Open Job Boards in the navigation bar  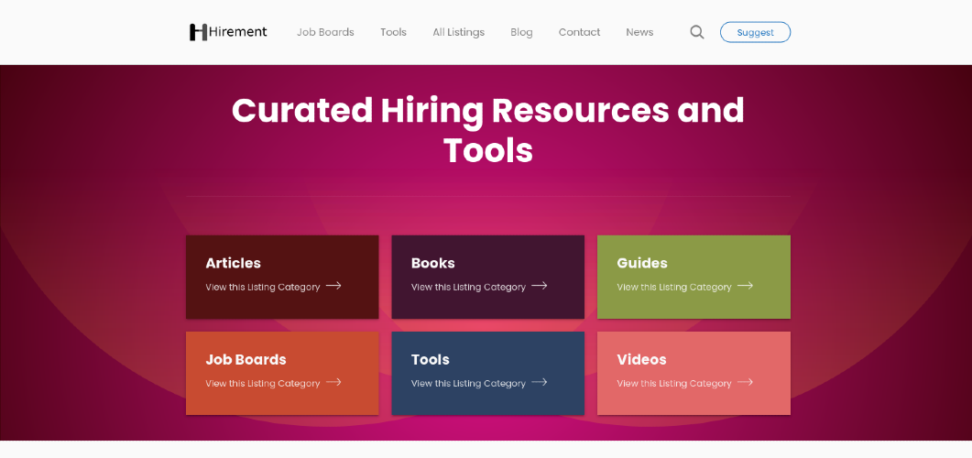coord(325,32)
